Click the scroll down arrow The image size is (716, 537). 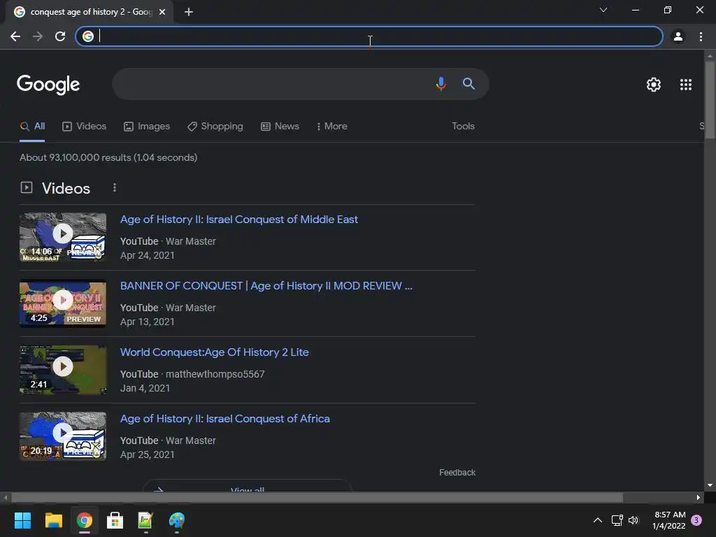click(710, 485)
